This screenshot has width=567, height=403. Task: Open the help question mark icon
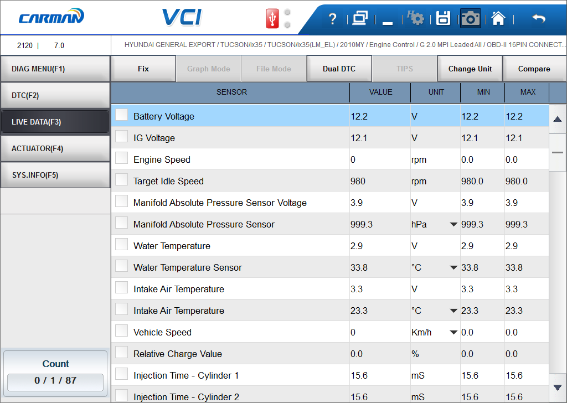pos(332,18)
